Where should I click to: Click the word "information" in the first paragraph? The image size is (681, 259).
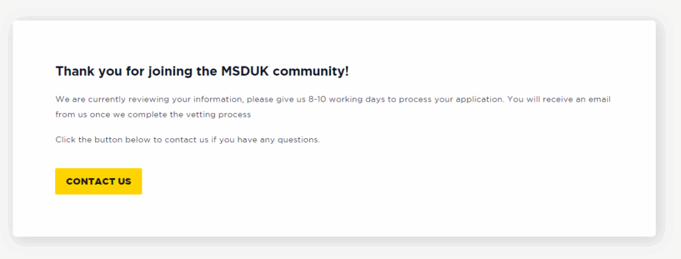(x=218, y=100)
